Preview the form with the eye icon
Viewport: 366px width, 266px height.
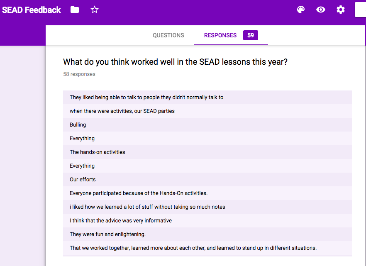[x=321, y=10]
